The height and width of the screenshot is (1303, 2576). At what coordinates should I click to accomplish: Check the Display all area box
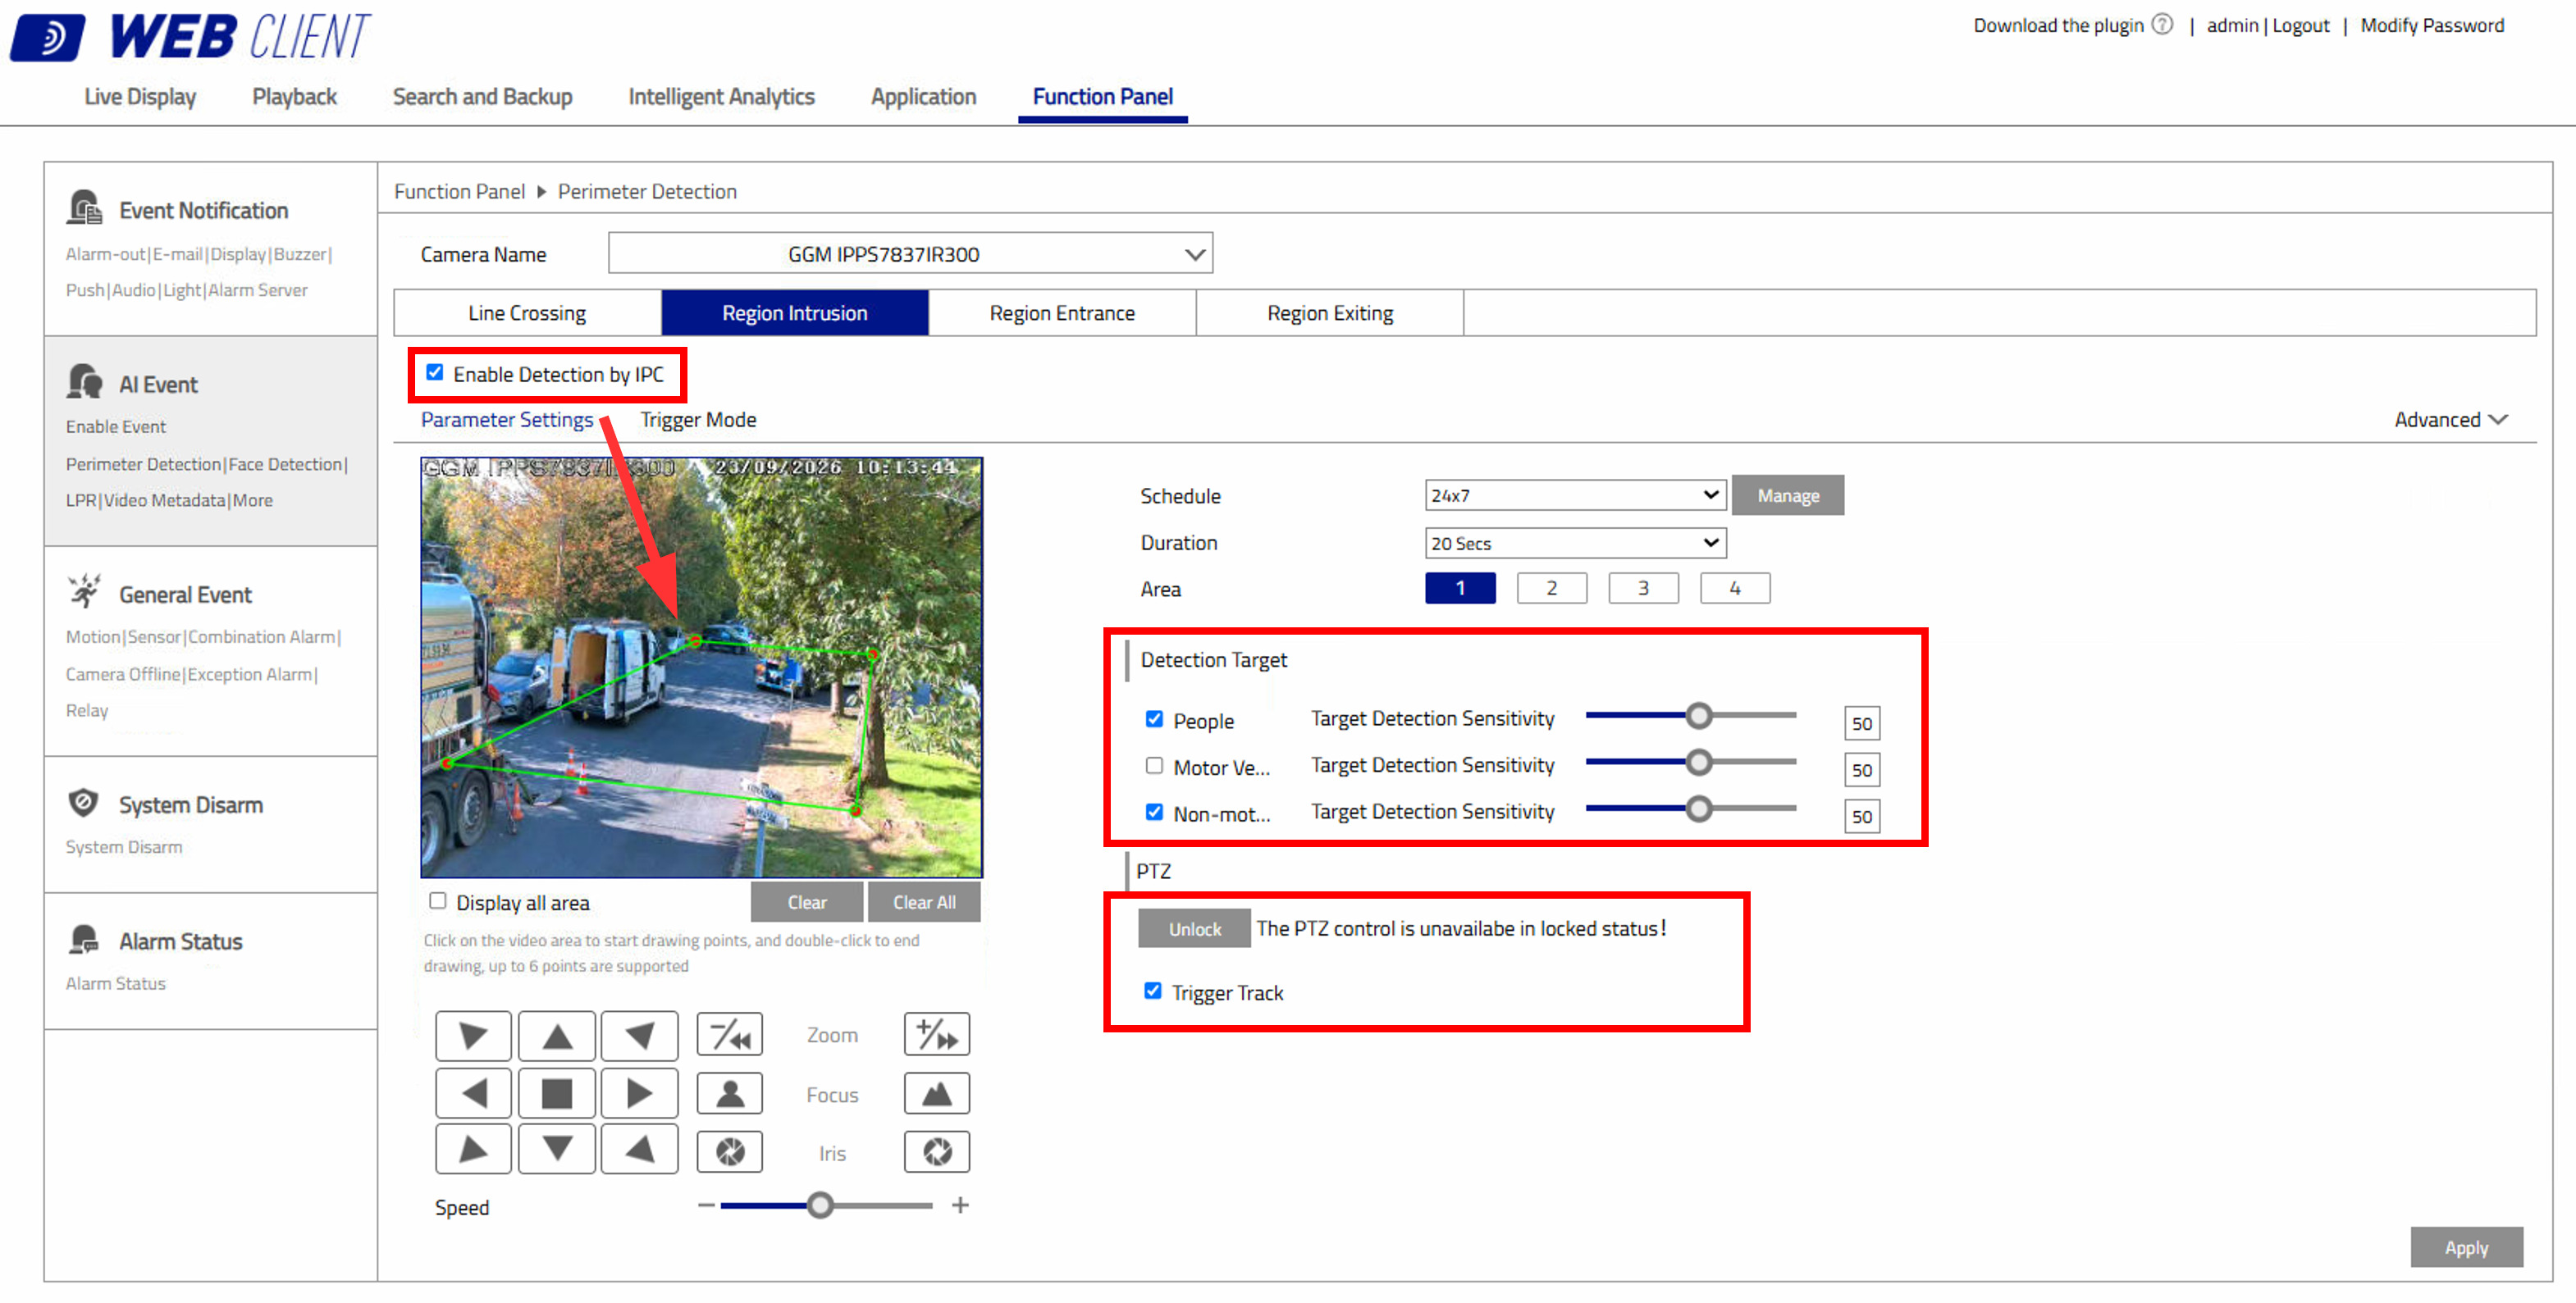438,901
